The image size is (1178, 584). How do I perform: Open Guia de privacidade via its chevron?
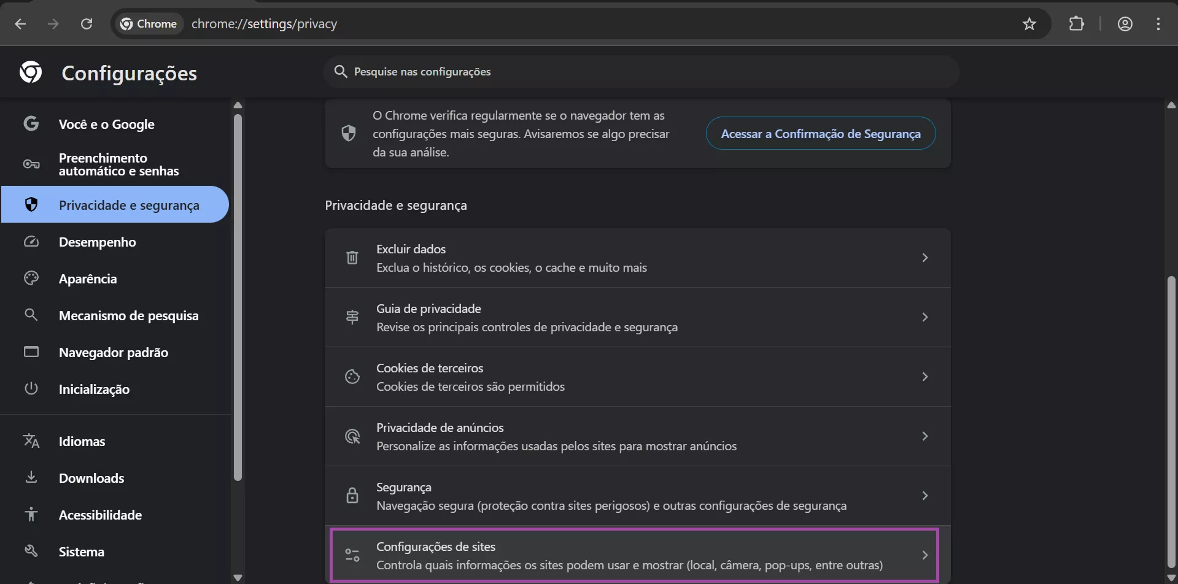(x=924, y=317)
